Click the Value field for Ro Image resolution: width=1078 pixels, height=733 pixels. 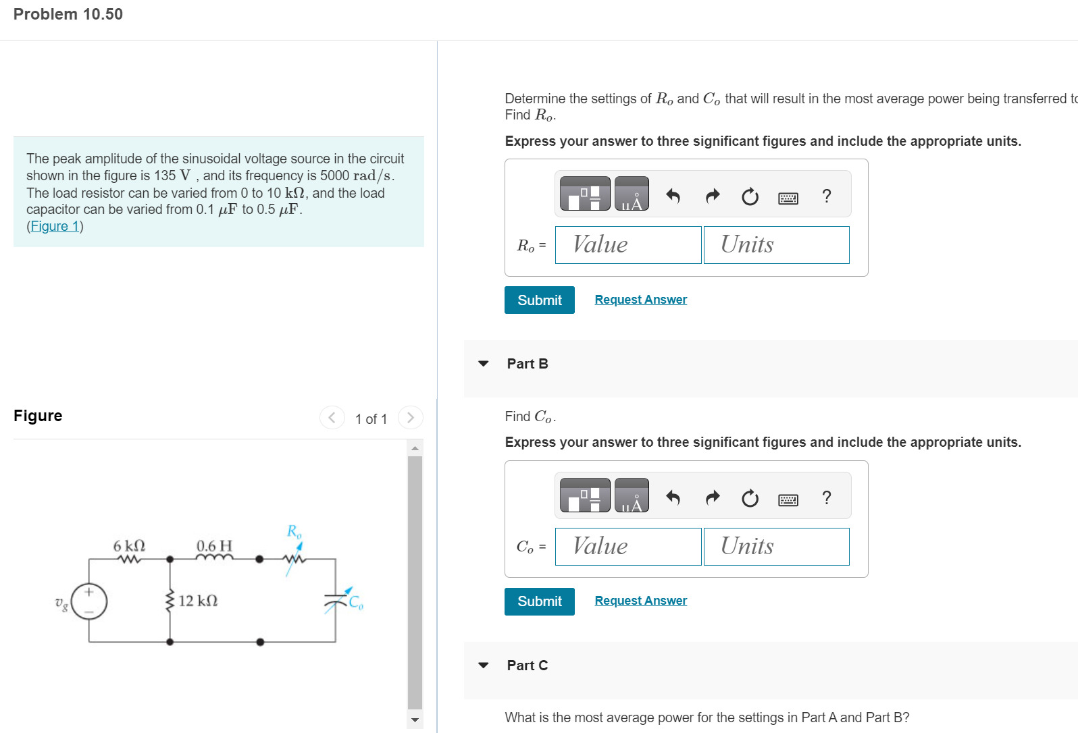coord(627,244)
